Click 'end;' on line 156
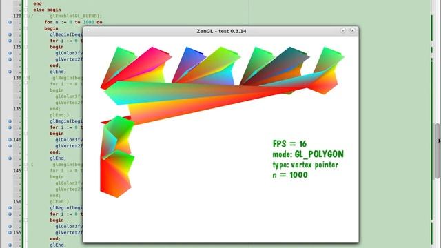The width and height of the screenshot is (441, 248). [55, 239]
